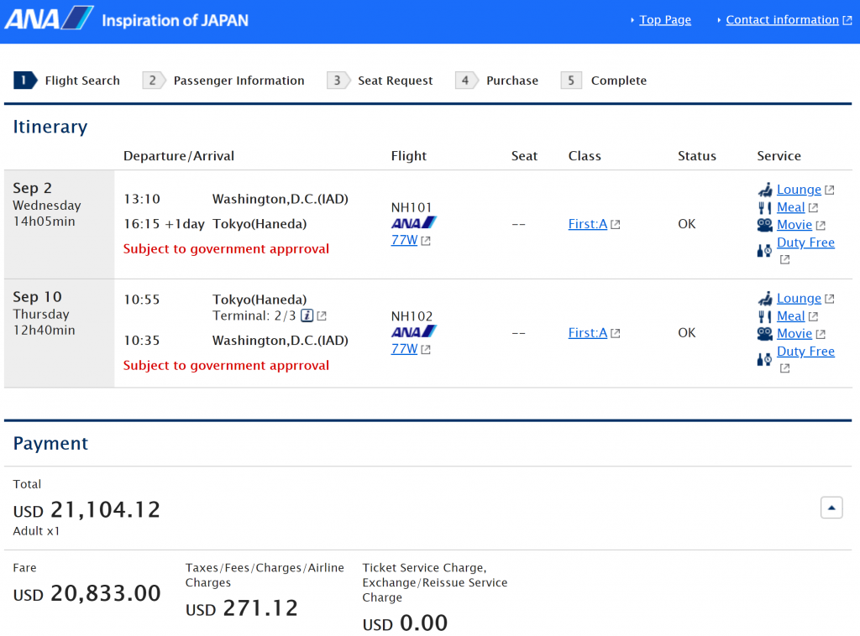Click the Meal fork-knife icon for NH101
The height and width of the screenshot is (636, 860).
click(764, 207)
